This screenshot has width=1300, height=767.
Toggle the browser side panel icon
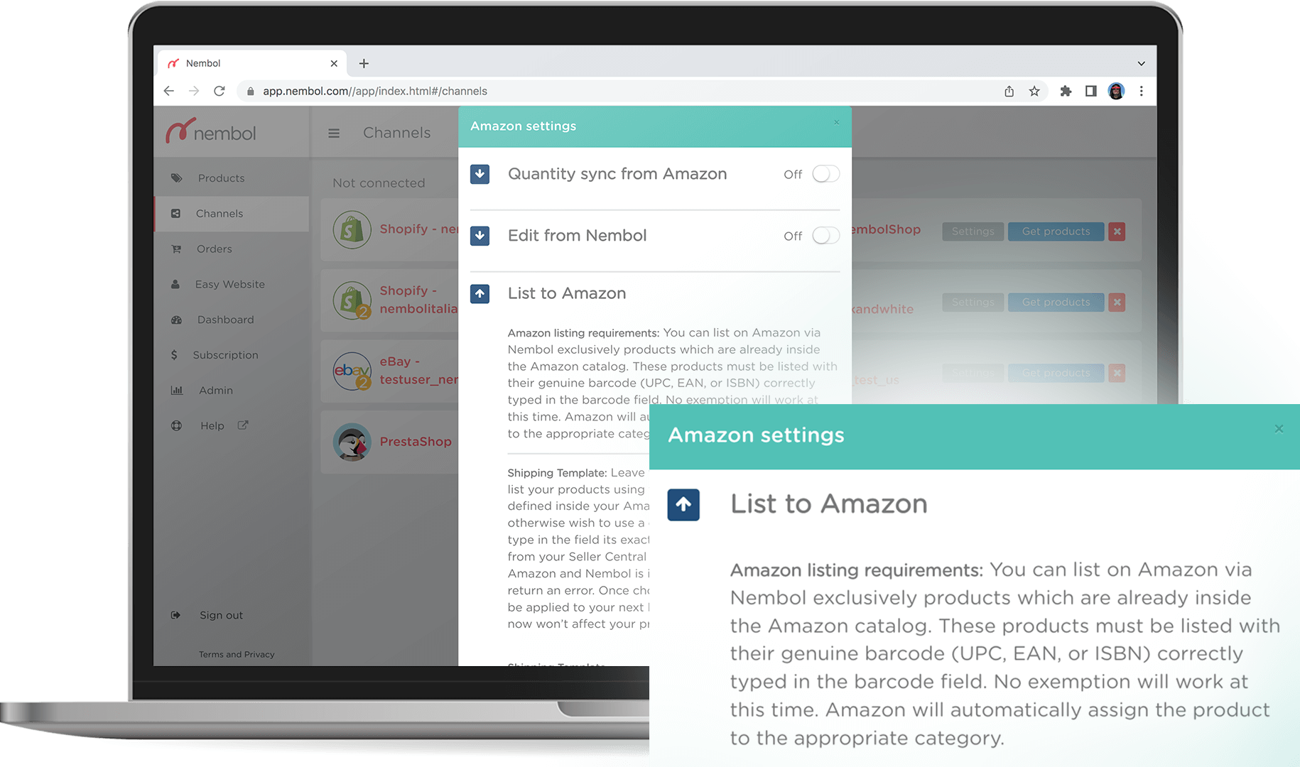pos(1090,91)
